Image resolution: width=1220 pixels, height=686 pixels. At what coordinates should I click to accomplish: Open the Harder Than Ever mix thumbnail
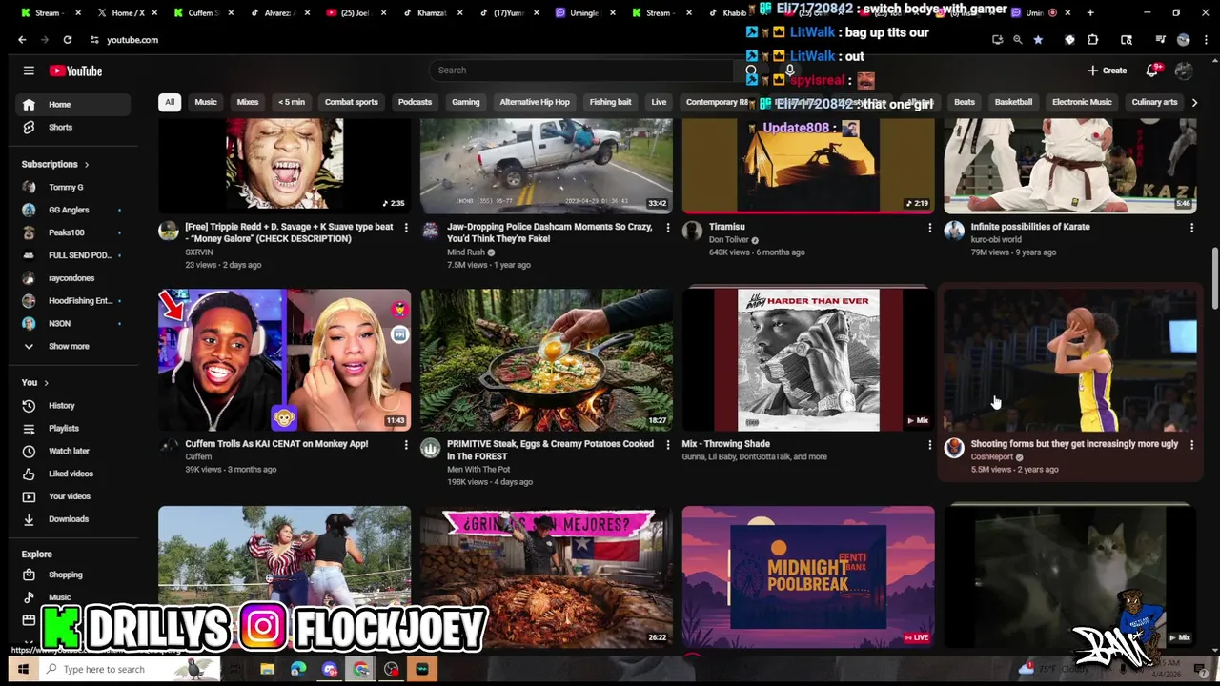[x=808, y=360]
